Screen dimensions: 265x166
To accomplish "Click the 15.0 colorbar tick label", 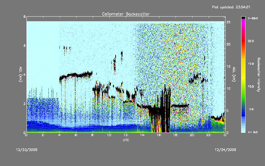I will point(251,64).
